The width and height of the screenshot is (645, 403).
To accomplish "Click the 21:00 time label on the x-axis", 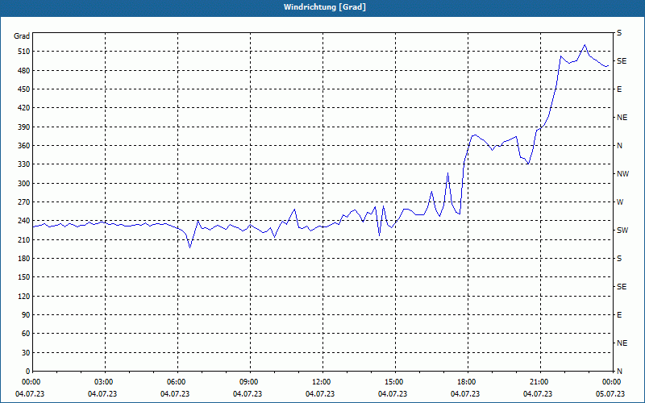I will [539, 382].
